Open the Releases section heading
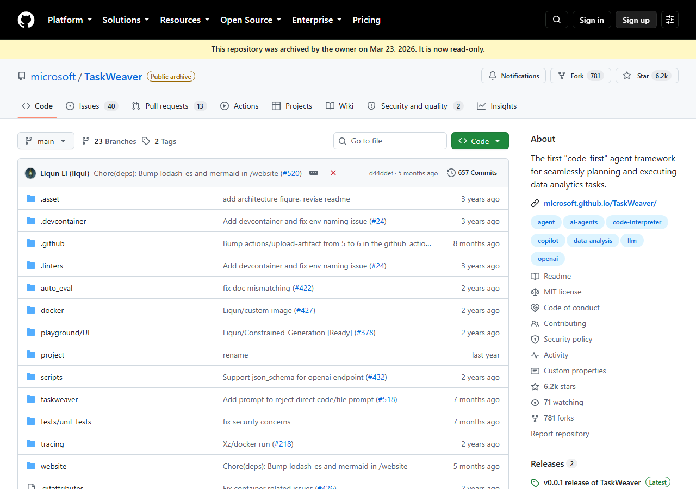696x489 pixels. [547, 463]
